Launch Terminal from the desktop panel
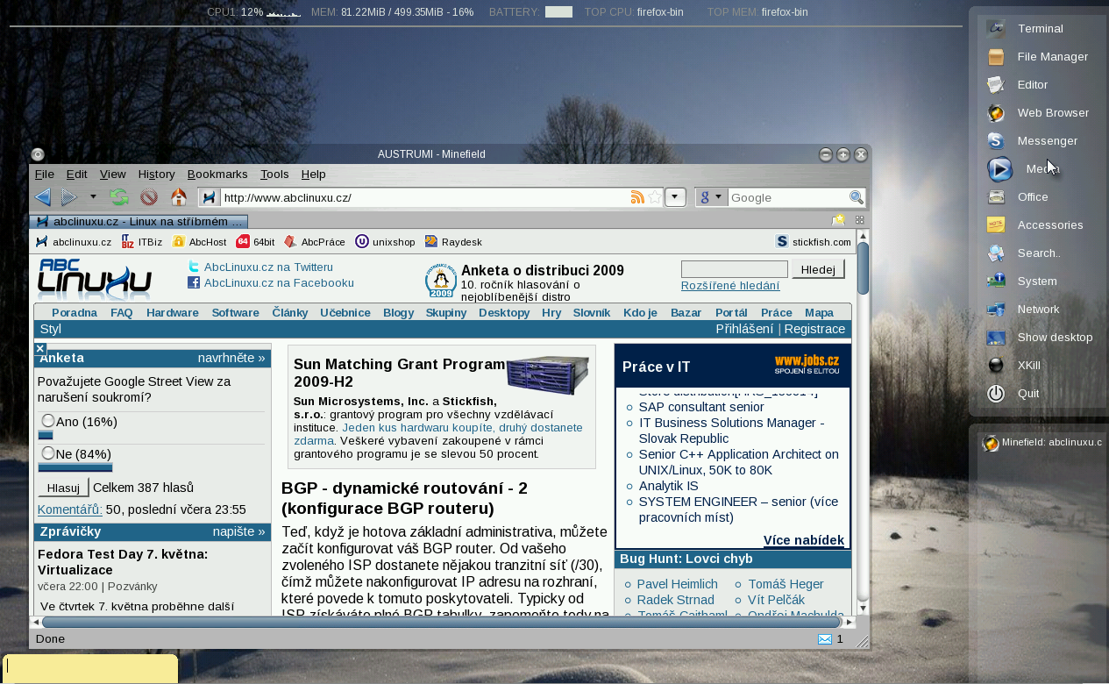 coord(1040,29)
